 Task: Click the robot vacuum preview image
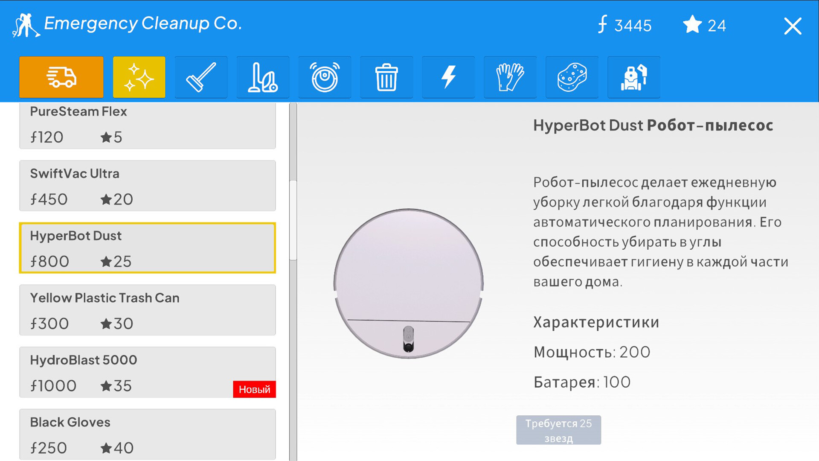[408, 283]
